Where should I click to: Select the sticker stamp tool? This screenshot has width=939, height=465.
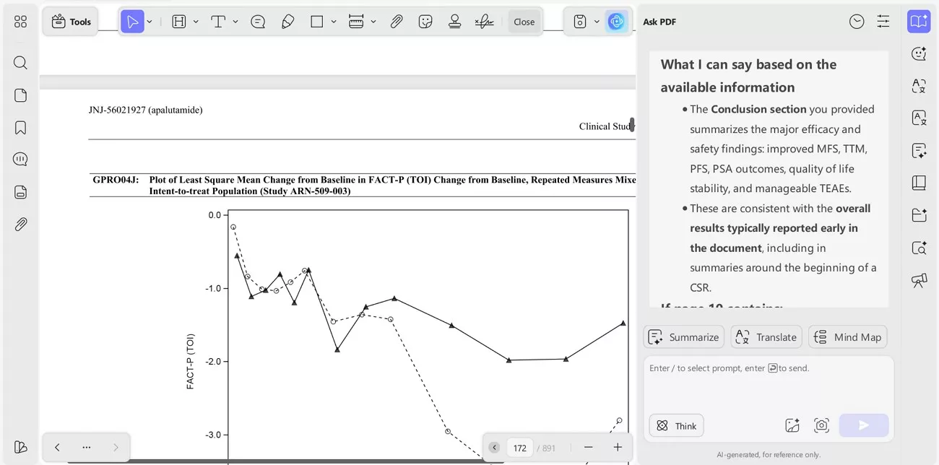click(x=425, y=21)
